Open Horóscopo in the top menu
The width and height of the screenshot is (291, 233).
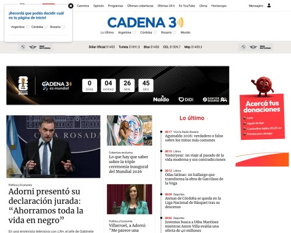219,6
